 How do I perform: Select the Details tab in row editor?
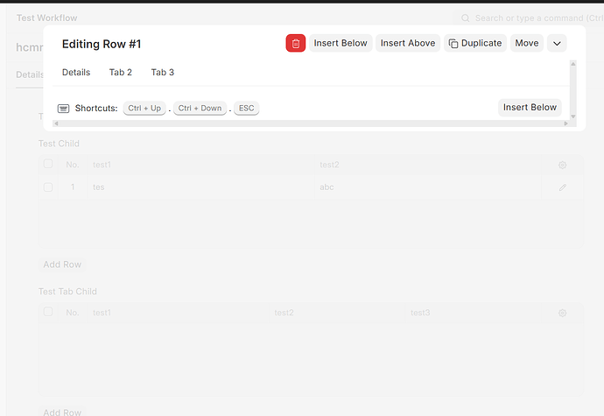click(76, 72)
